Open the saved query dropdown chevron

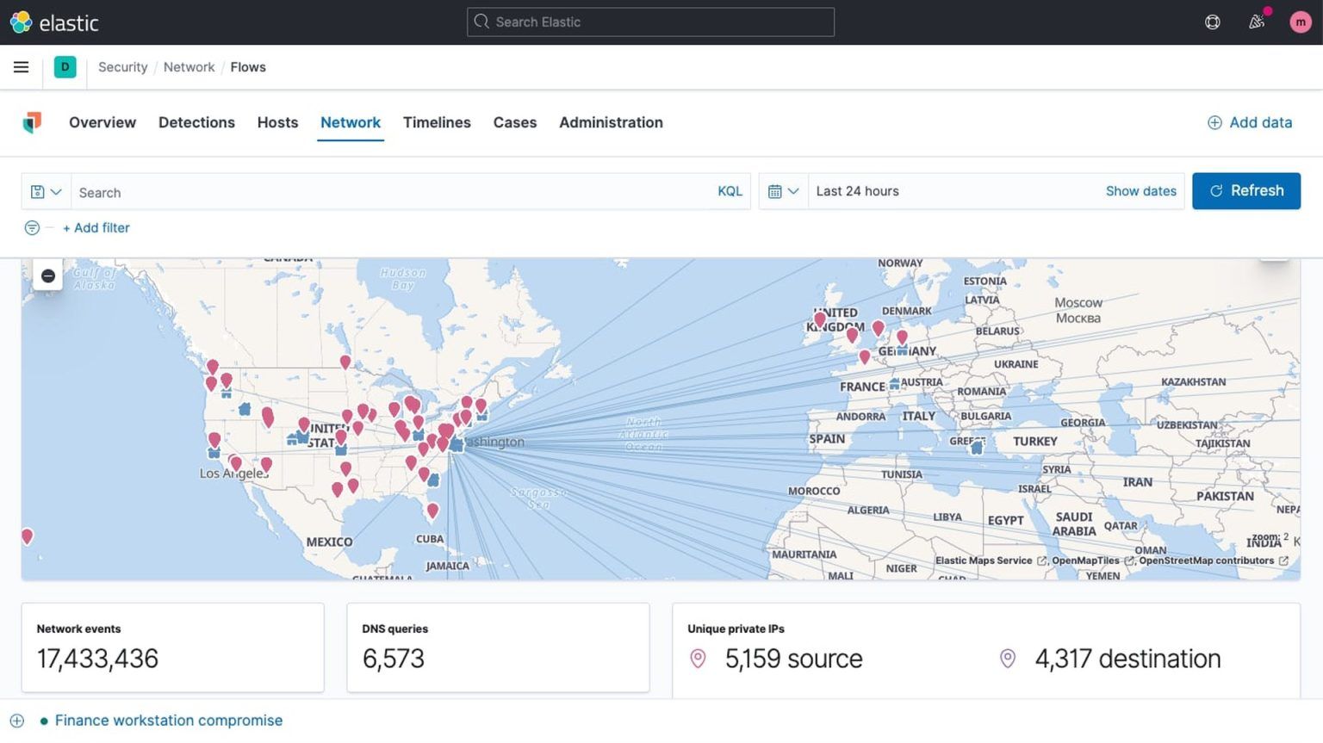click(x=53, y=191)
